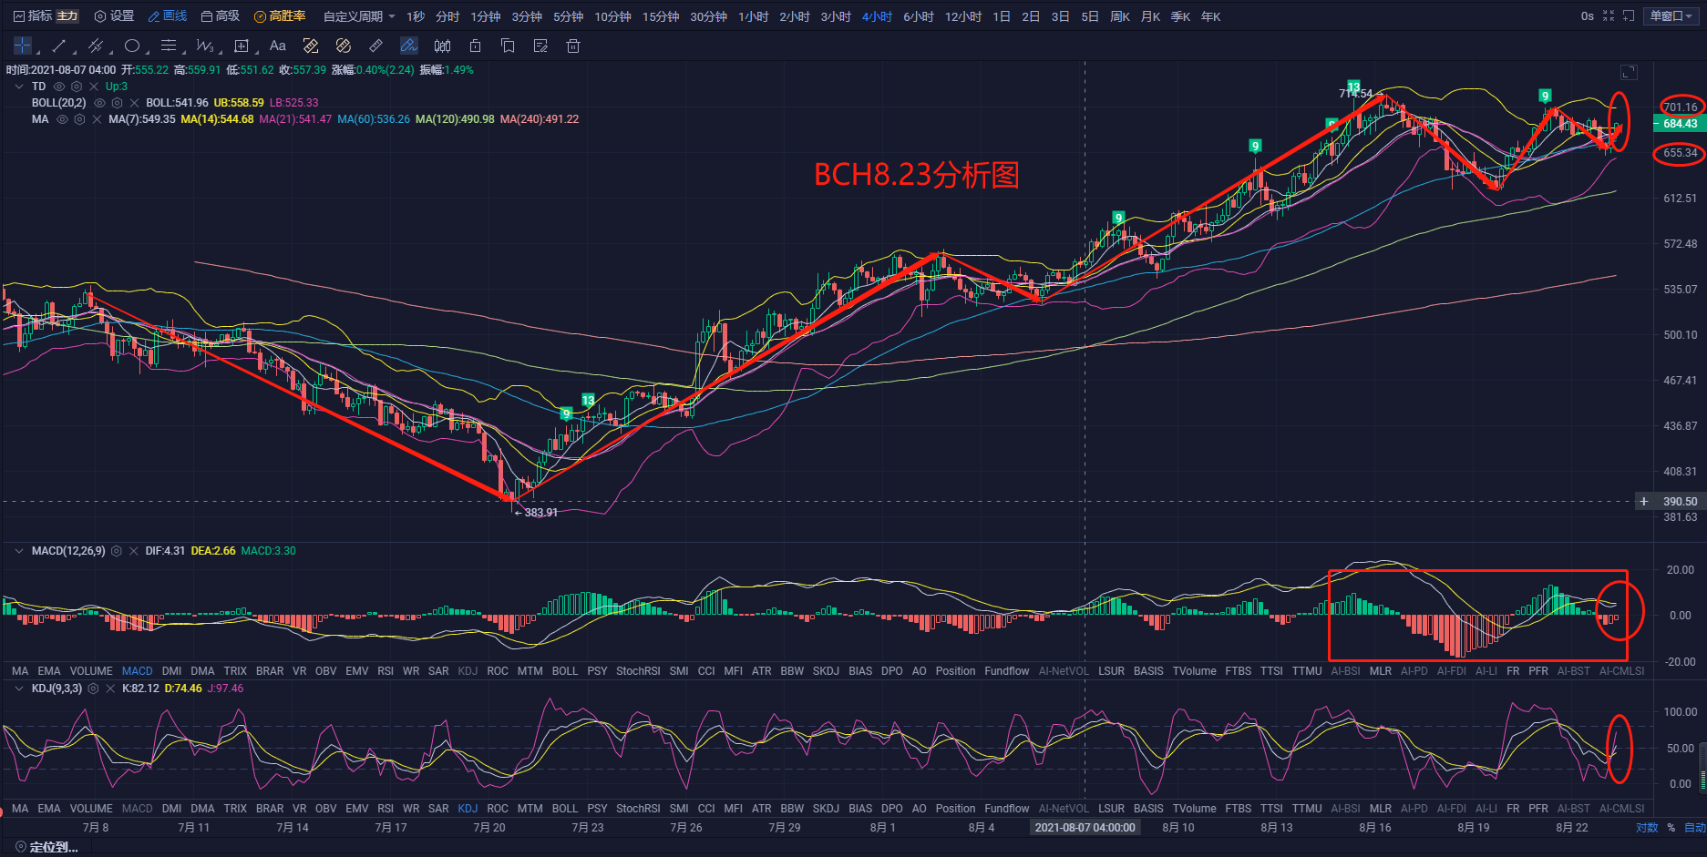Open the 单窗口 window layout dropdown
The height and width of the screenshot is (857, 1707).
pos(1671,16)
